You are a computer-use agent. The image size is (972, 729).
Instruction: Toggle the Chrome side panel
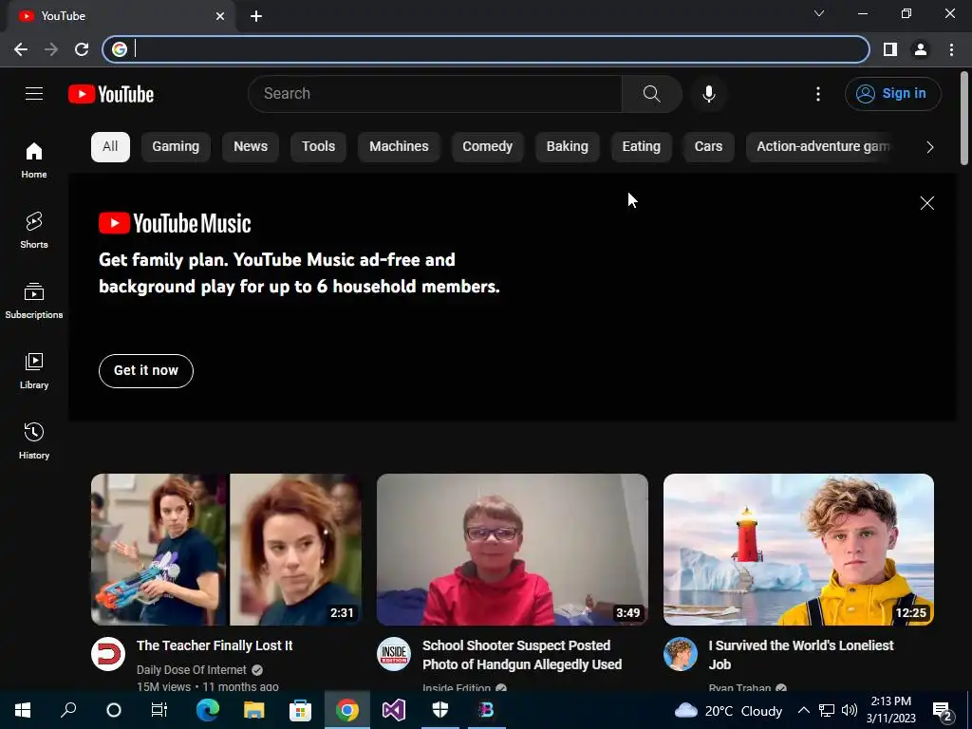[x=890, y=49]
